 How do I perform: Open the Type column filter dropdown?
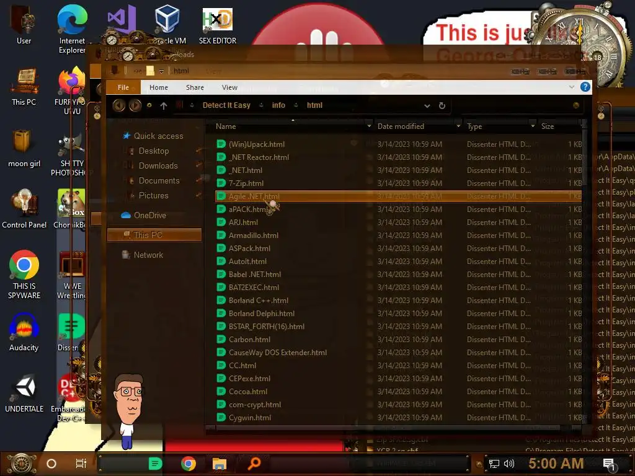[533, 126]
